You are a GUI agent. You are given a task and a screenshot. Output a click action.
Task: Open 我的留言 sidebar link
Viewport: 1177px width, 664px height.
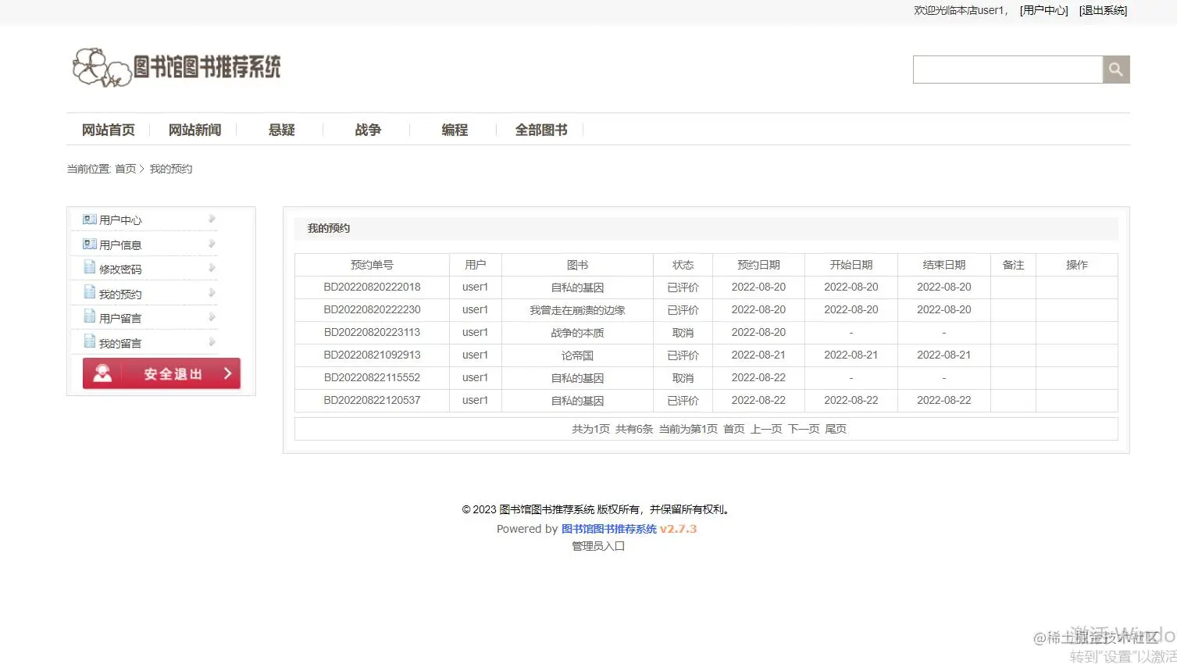(120, 344)
